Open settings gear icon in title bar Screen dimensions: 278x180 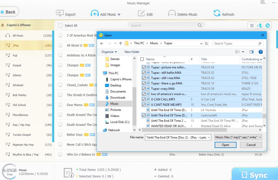click(263, 2)
